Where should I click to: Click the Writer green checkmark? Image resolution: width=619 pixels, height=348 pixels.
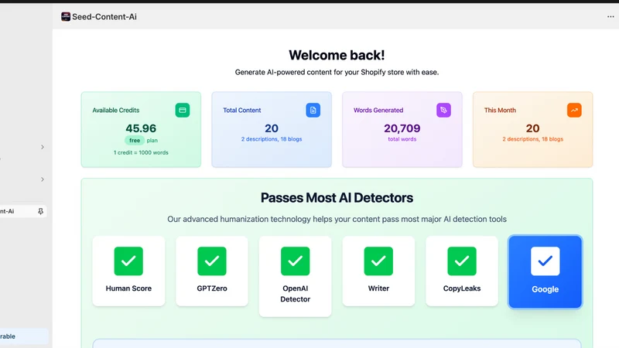[x=378, y=261]
